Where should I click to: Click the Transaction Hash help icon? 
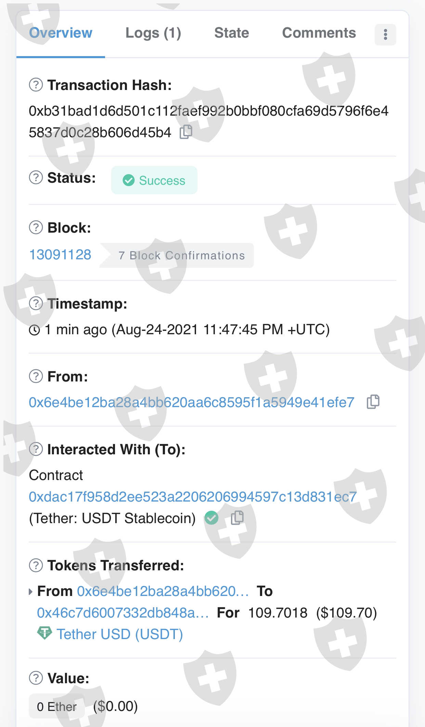(x=36, y=85)
